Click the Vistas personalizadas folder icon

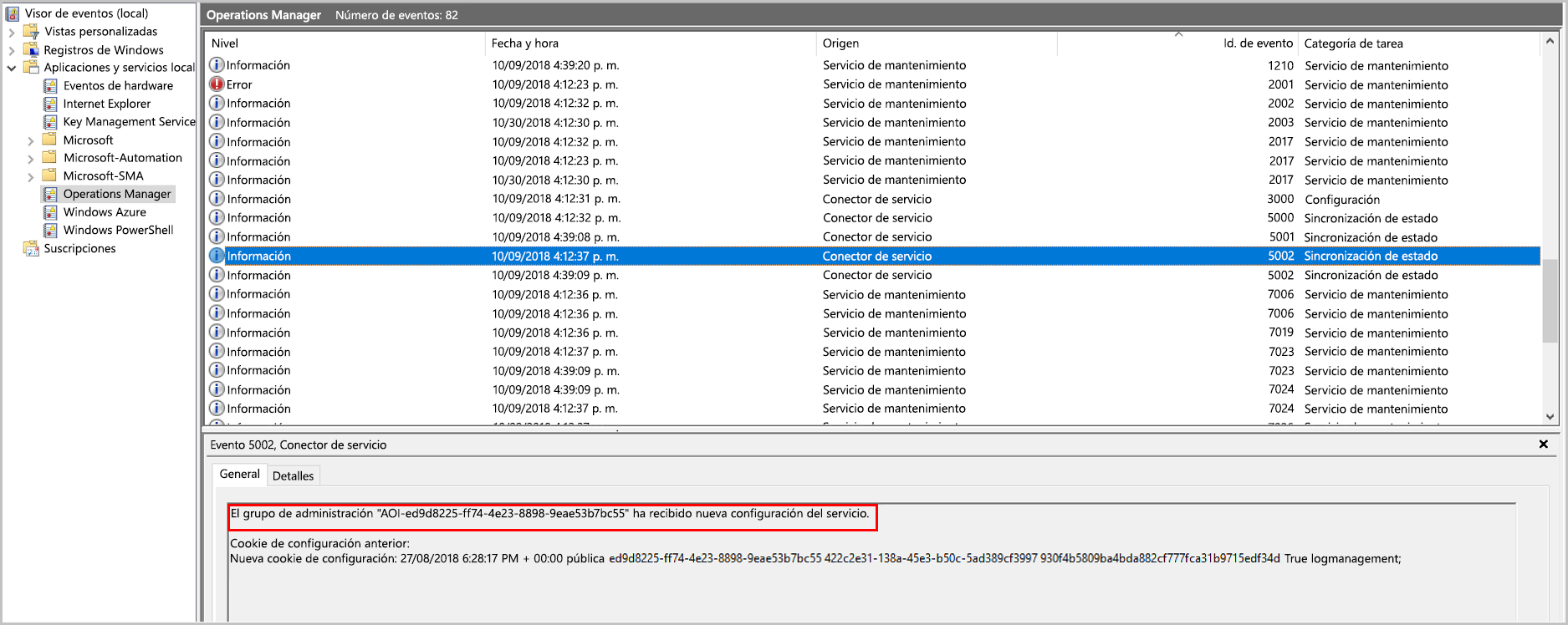31,32
